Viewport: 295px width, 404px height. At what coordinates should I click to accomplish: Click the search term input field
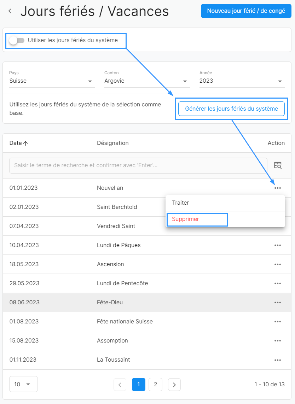pos(138,165)
